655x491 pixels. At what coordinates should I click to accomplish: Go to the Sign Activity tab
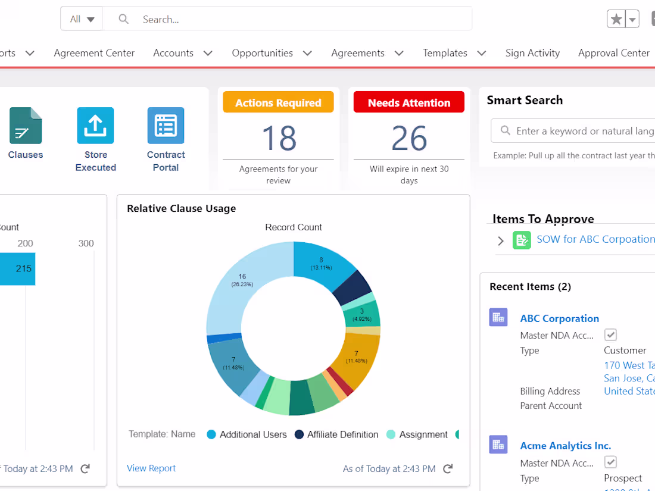tap(532, 53)
